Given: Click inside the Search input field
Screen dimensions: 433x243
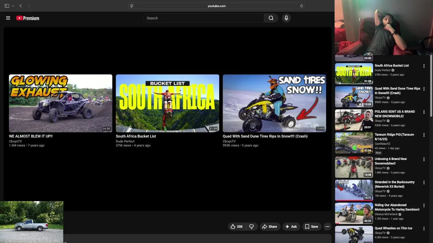Looking at the screenshot, I should coord(203,18).
